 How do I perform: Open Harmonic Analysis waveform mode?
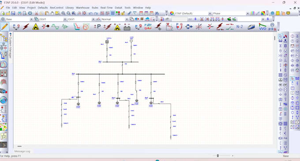pyautogui.click(x=55, y=27)
